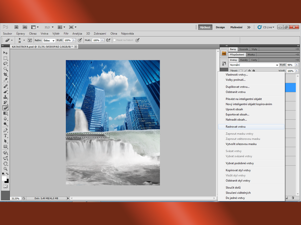
Task: Enable the 'Mazat na historii' checkbox
Action: tap(115, 40)
